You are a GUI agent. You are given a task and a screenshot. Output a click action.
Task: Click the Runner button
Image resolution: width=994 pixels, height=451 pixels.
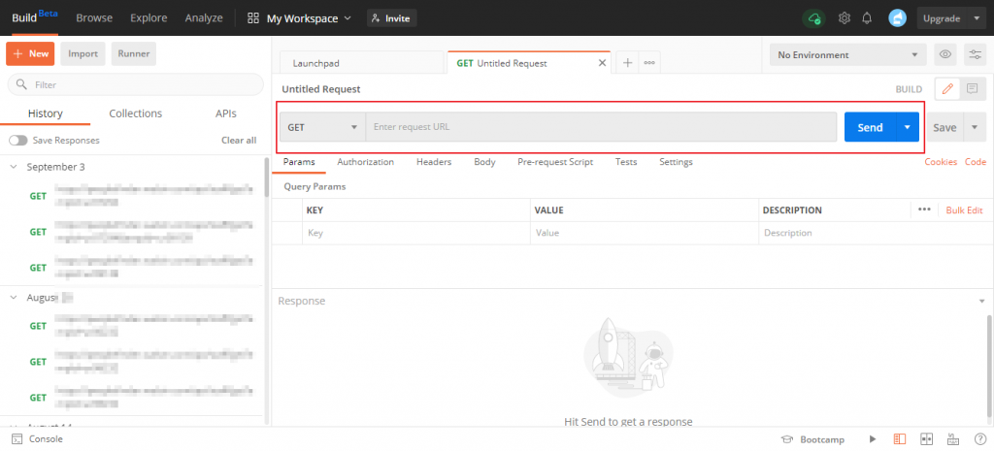click(x=134, y=54)
